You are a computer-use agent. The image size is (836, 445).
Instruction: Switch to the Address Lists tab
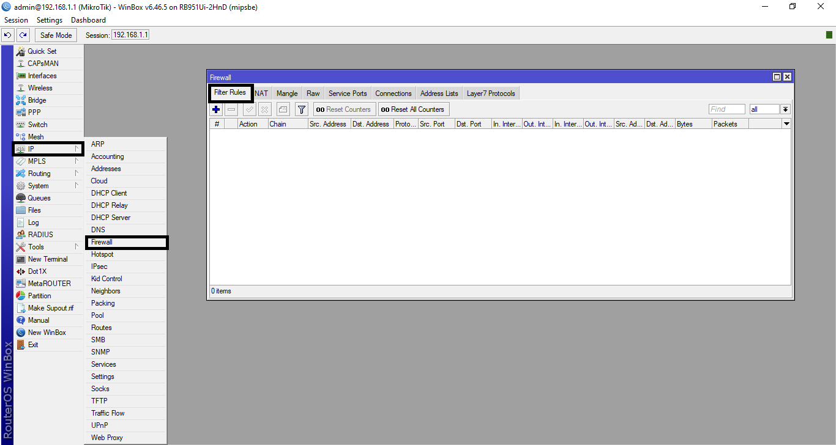(439, 94)
